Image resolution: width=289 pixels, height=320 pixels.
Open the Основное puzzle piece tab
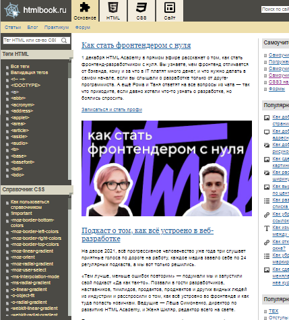tap(85, 11)
